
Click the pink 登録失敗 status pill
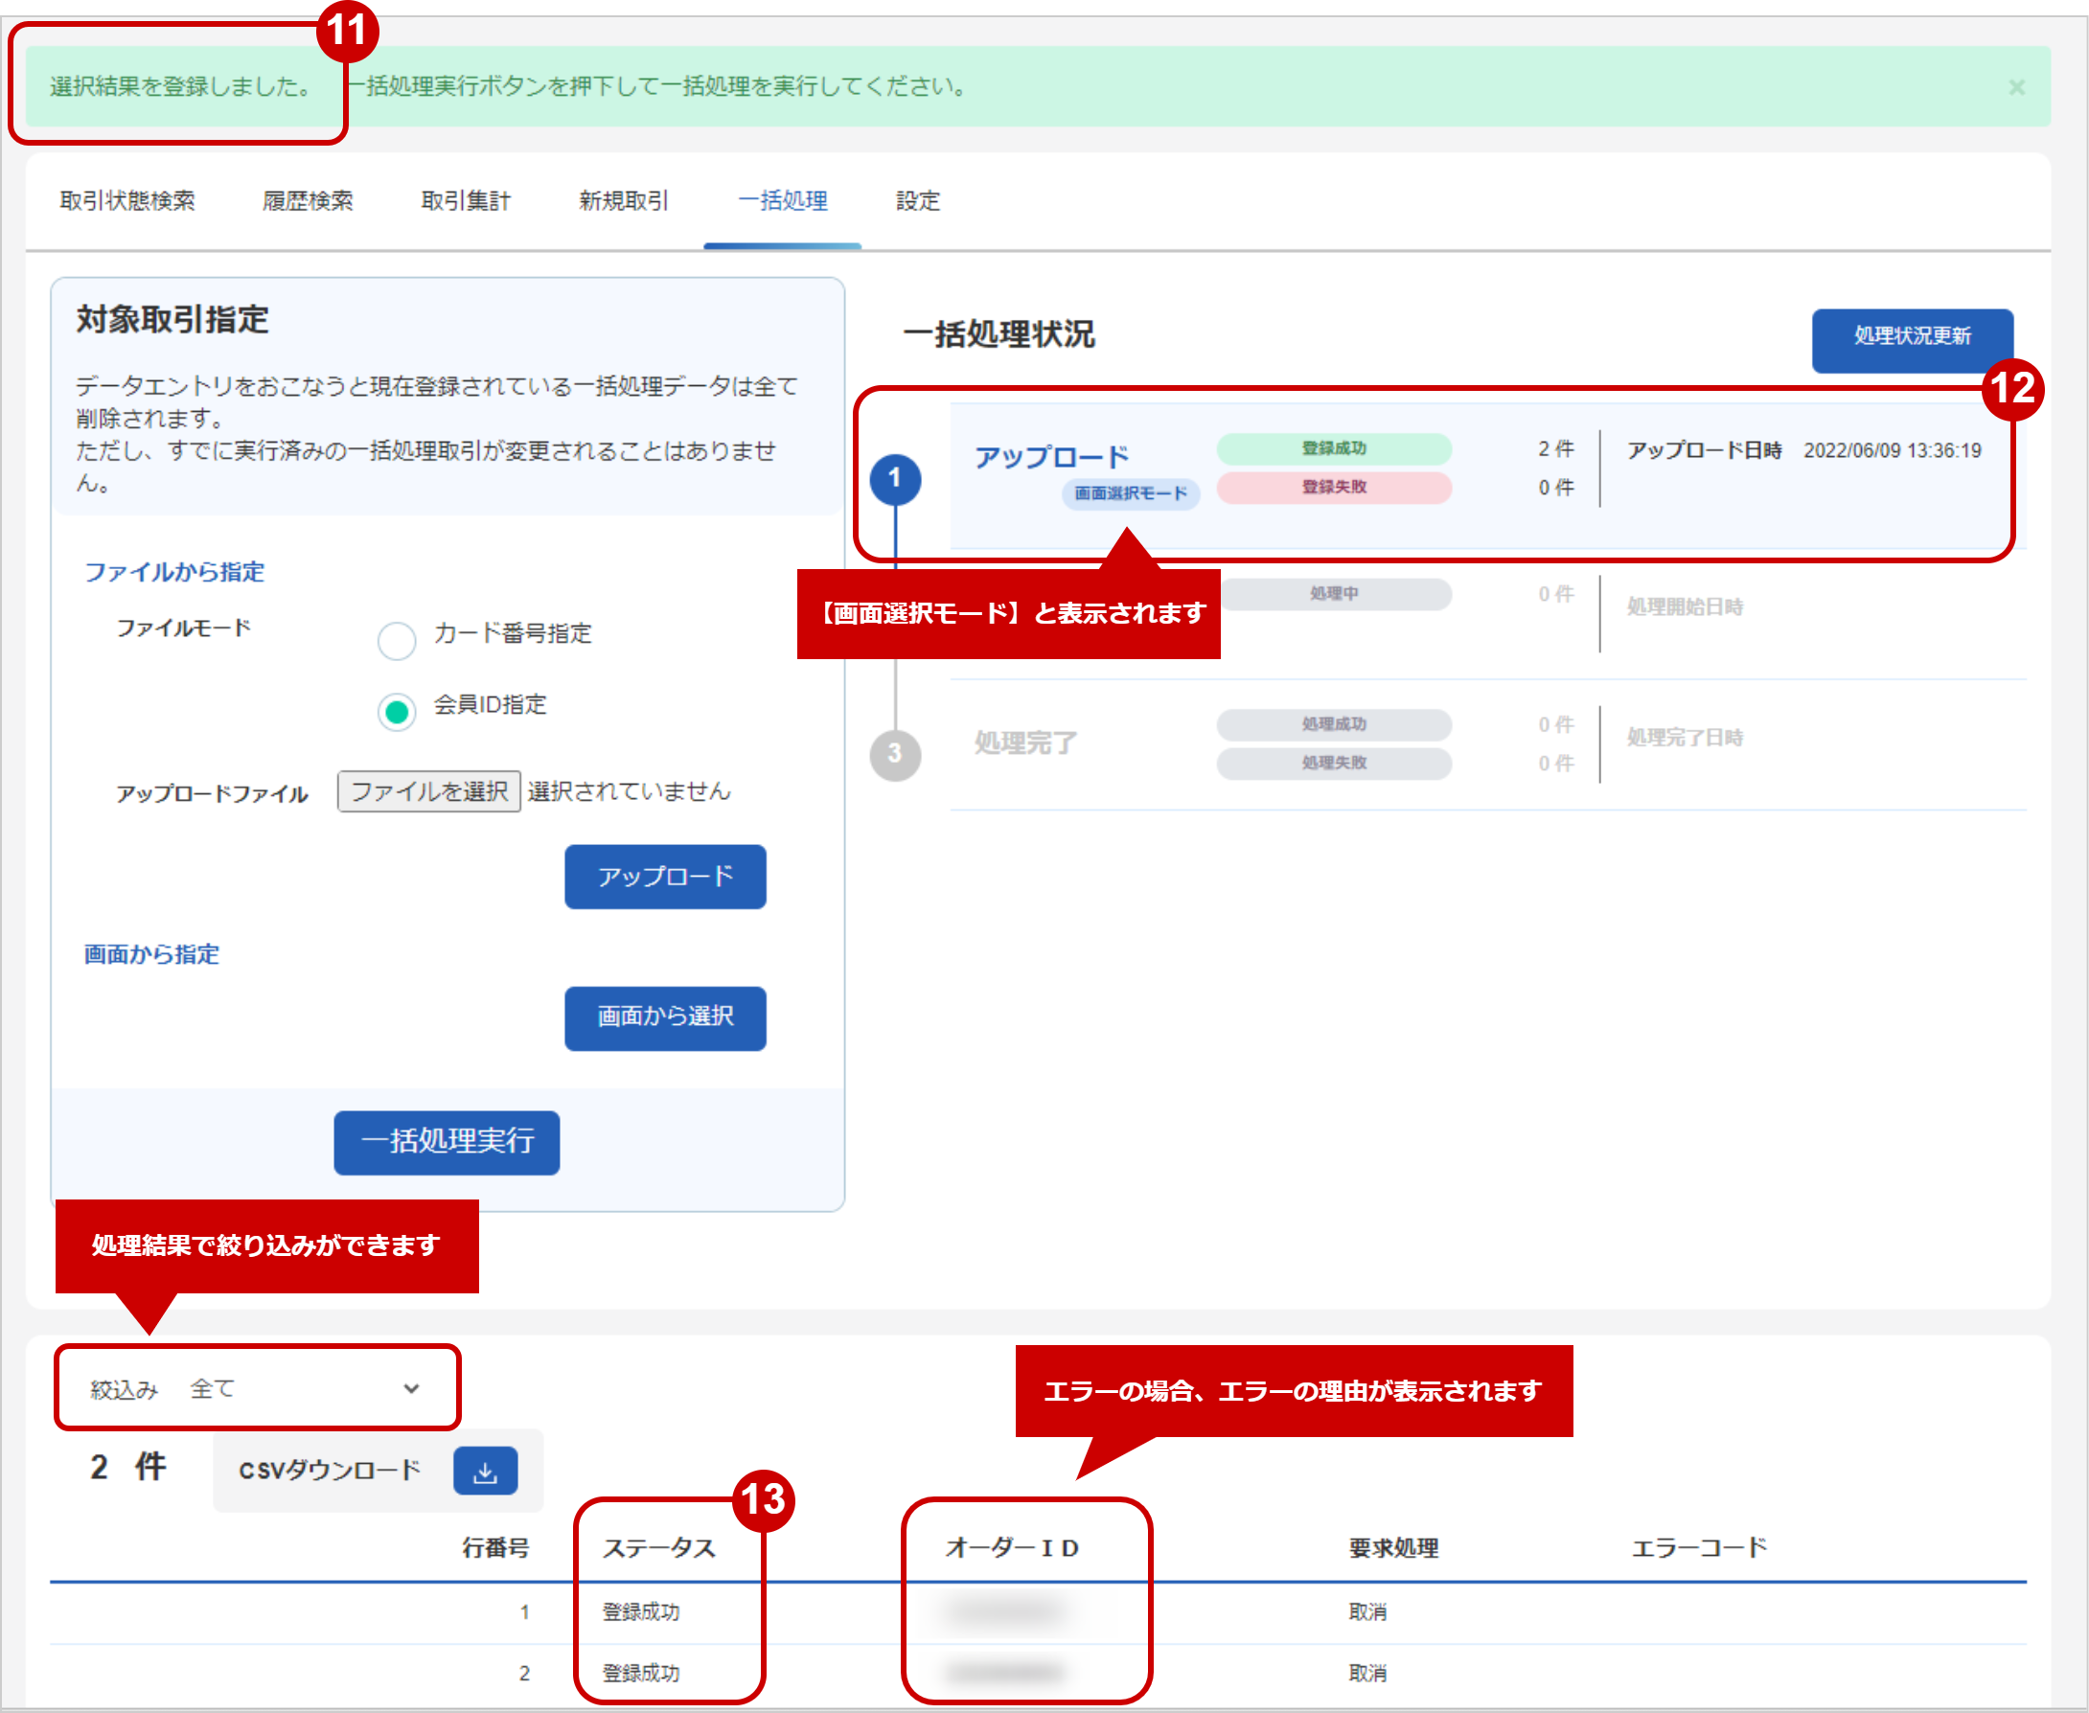pyautogui.click(x=1334, y=488)
